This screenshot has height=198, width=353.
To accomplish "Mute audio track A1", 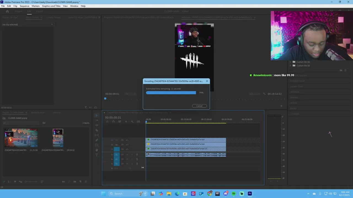I will point(127,155).
